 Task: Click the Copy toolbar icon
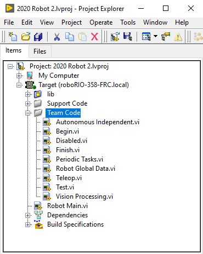point(70,37)
